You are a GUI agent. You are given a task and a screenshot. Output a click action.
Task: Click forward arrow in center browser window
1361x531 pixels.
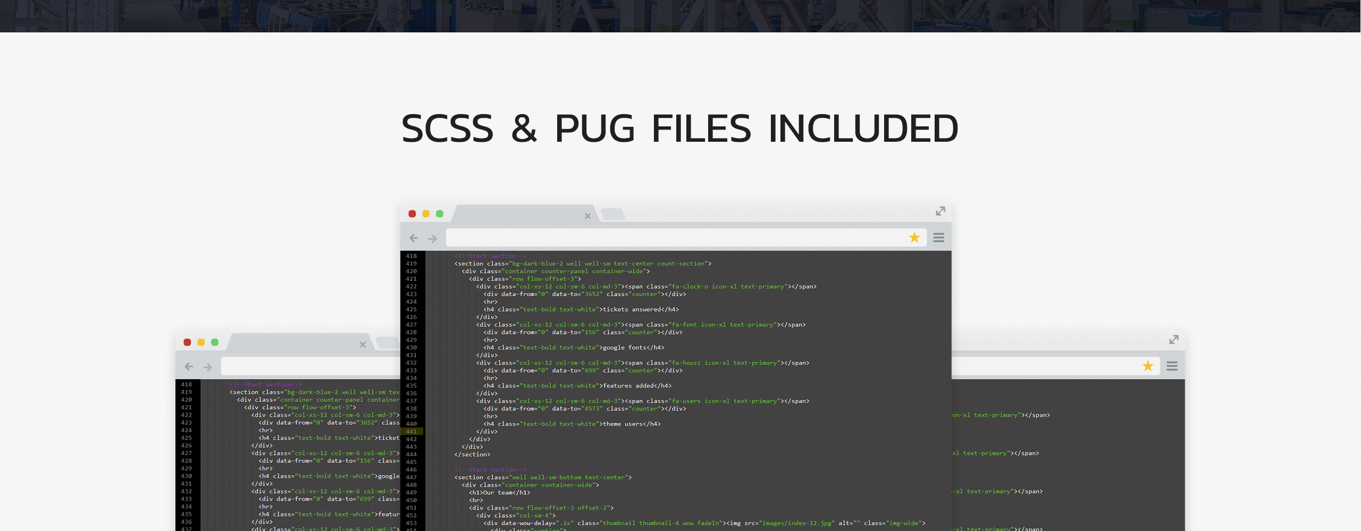[x=433, y=239]
